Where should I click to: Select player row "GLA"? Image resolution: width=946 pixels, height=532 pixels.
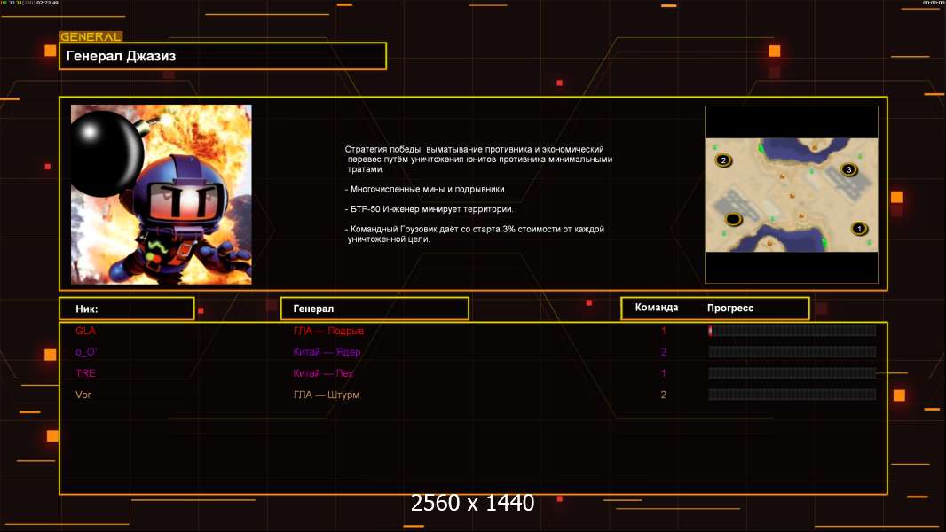click(473, 331)
